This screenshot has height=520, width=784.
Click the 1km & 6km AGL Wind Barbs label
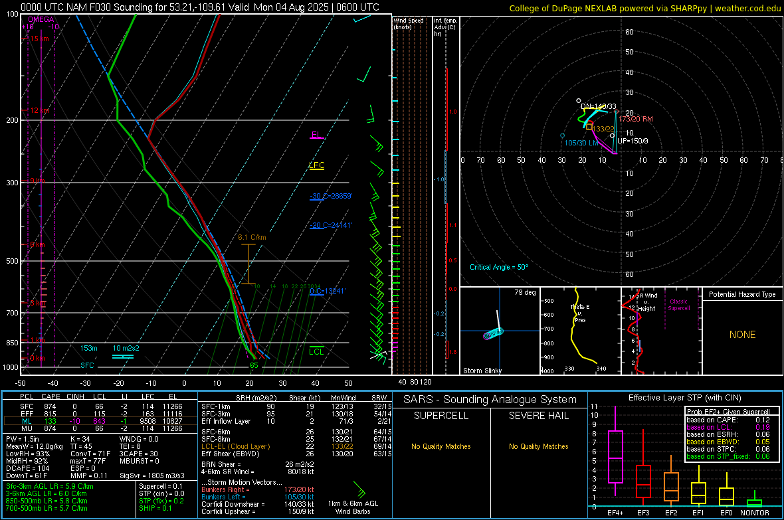click(x=353, y=507)
